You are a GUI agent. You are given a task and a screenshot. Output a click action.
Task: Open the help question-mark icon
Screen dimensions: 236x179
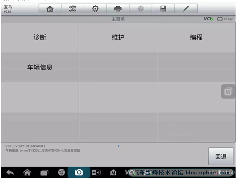point(140,9)
